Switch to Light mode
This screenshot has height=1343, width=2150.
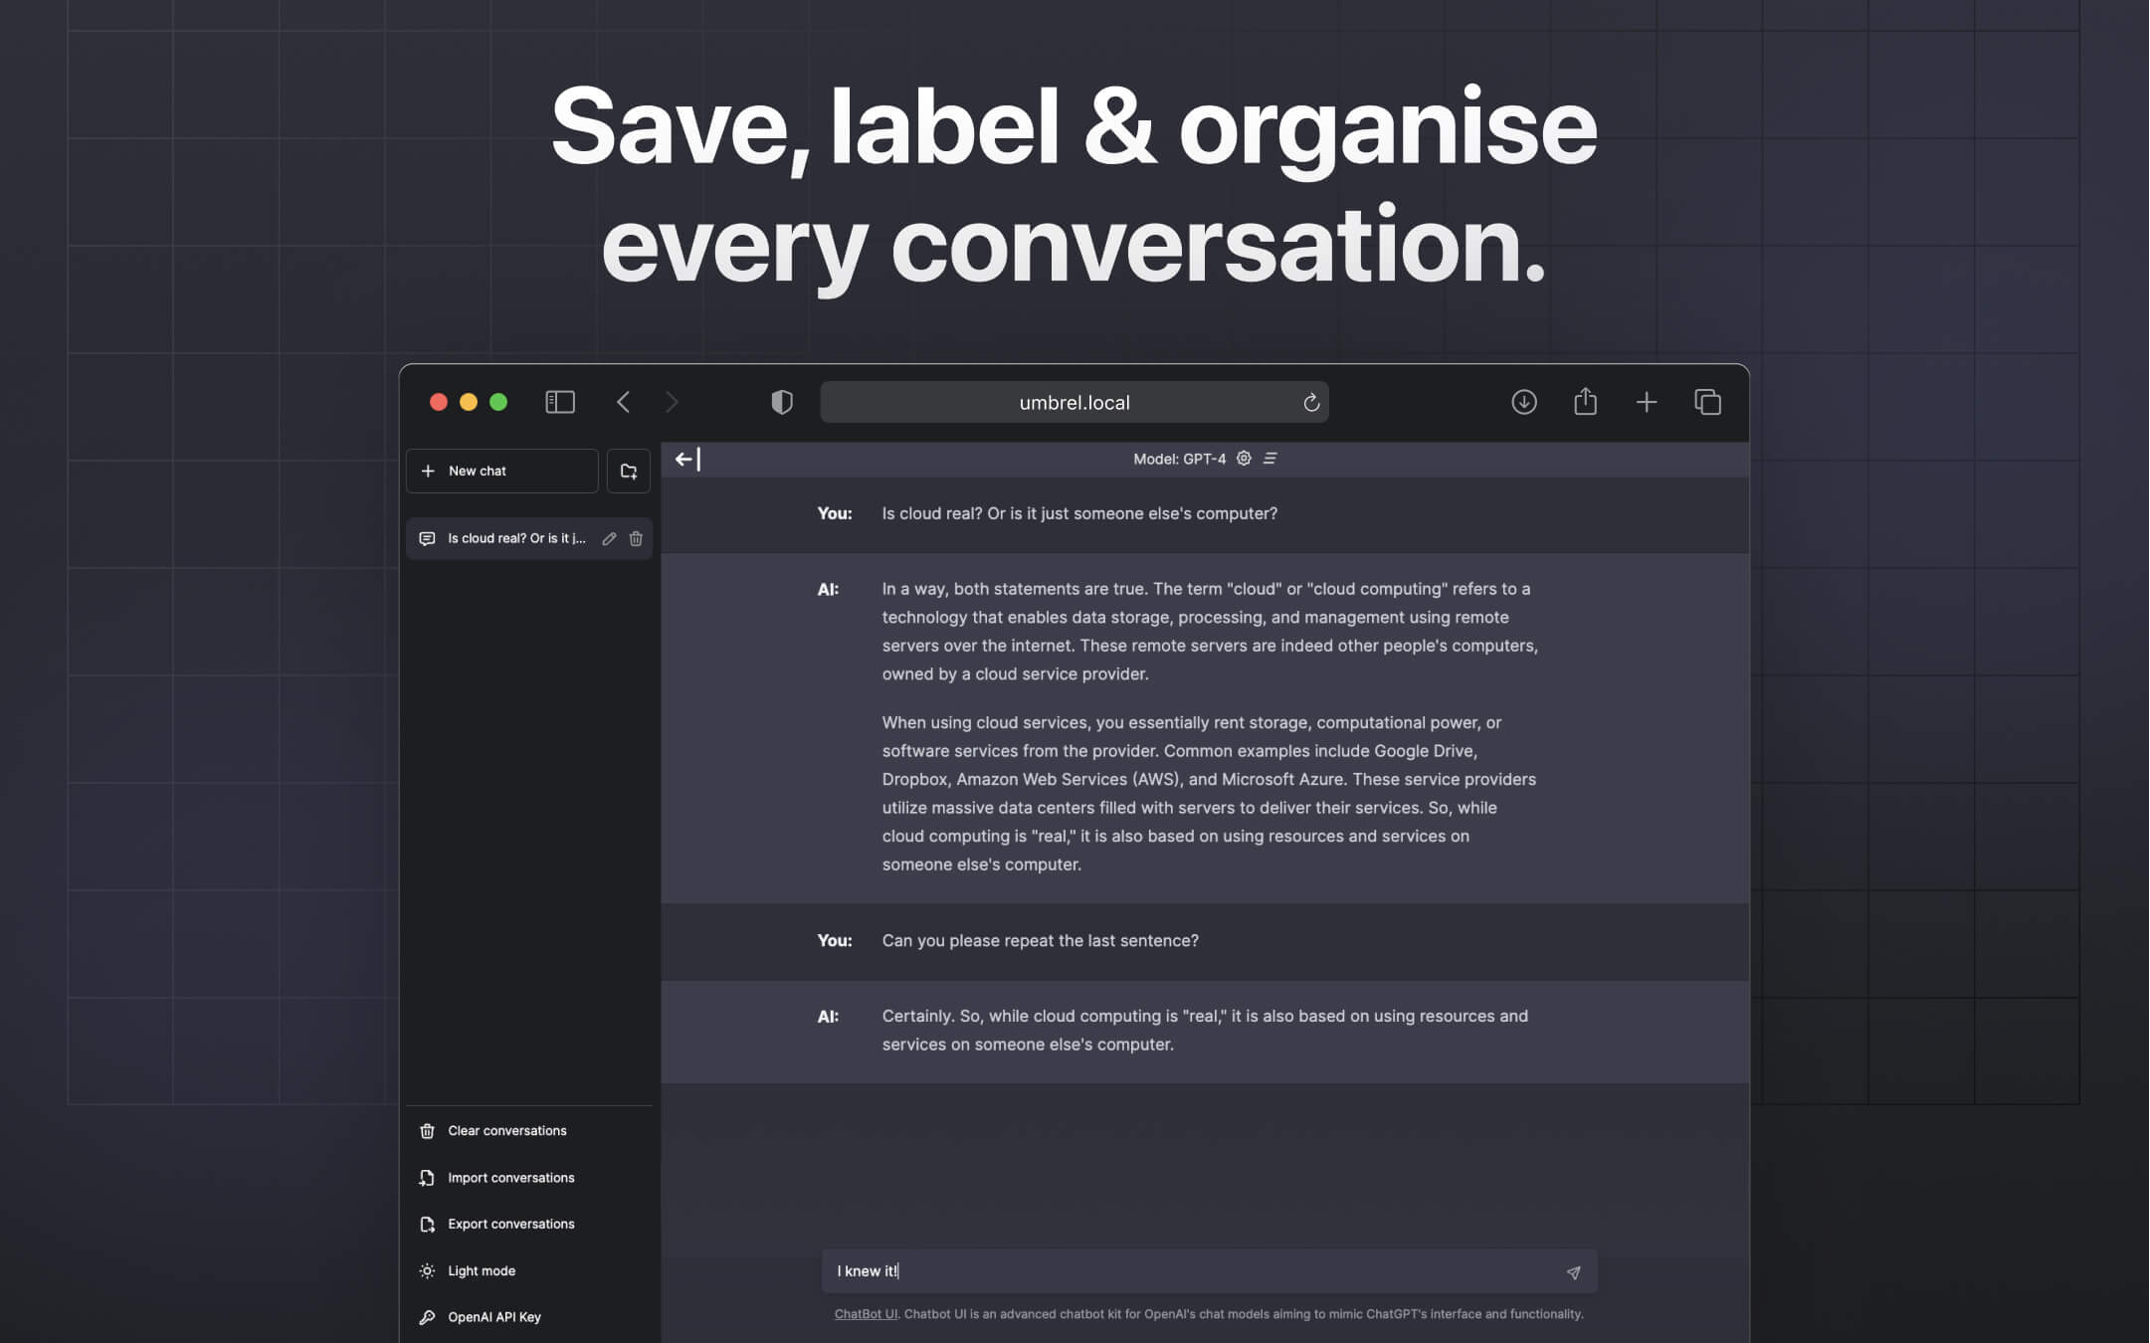point(481,1270)
